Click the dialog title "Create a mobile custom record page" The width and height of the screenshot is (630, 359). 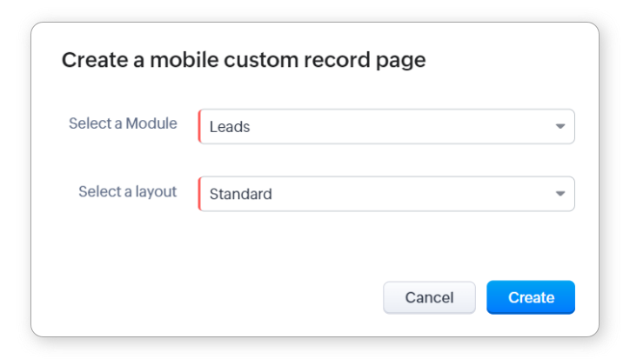click(x=243, y=60)
